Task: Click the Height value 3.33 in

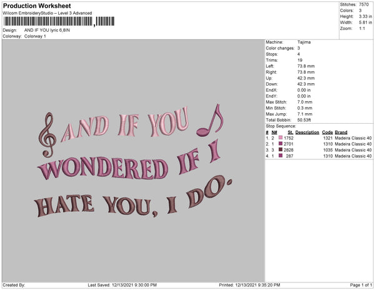Action: coord(366,16)
